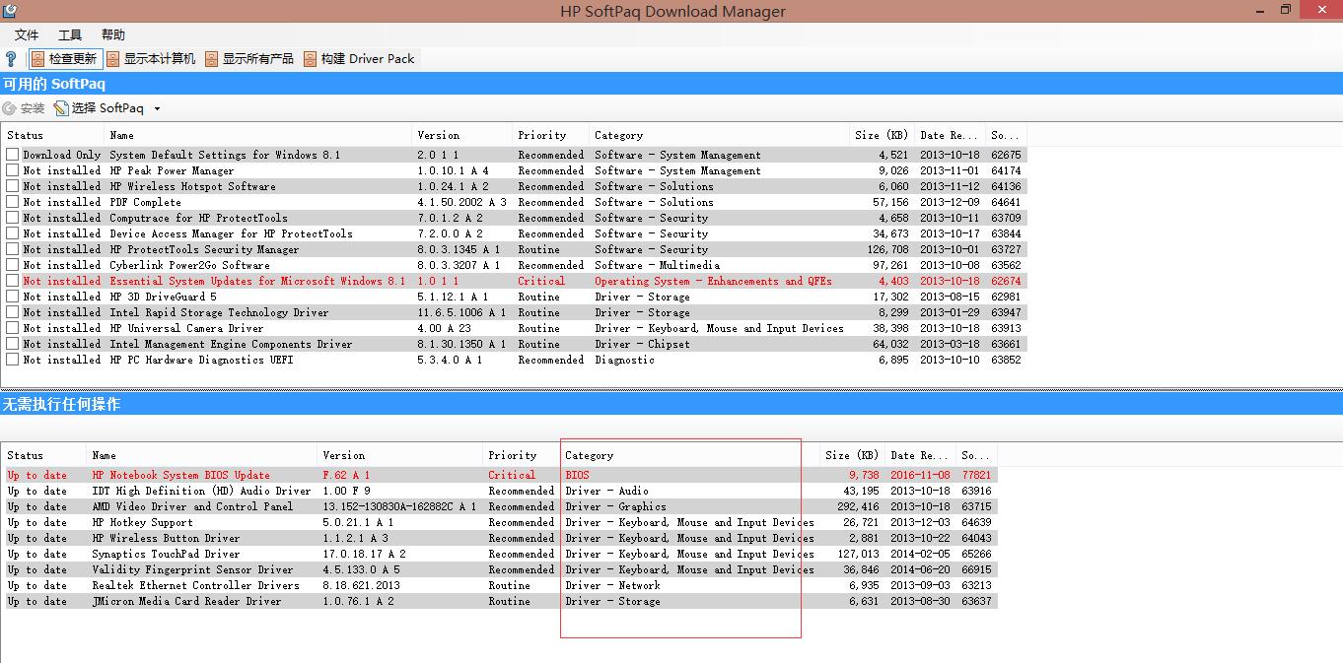Click the 检查更新 toolbar icon
1343x663 pixels.
(x=37, y=59)
